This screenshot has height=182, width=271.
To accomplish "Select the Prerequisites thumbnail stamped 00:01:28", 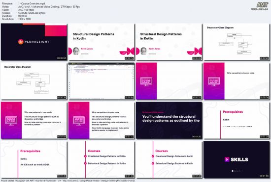I will pos(237,120).
